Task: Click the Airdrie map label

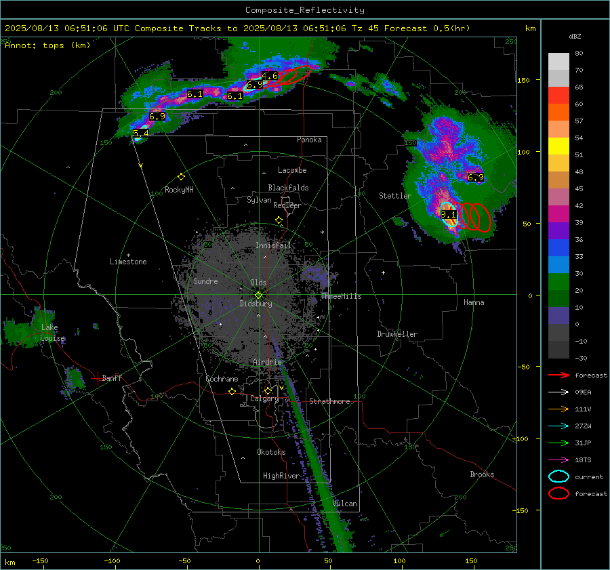Action: [267, 362]
